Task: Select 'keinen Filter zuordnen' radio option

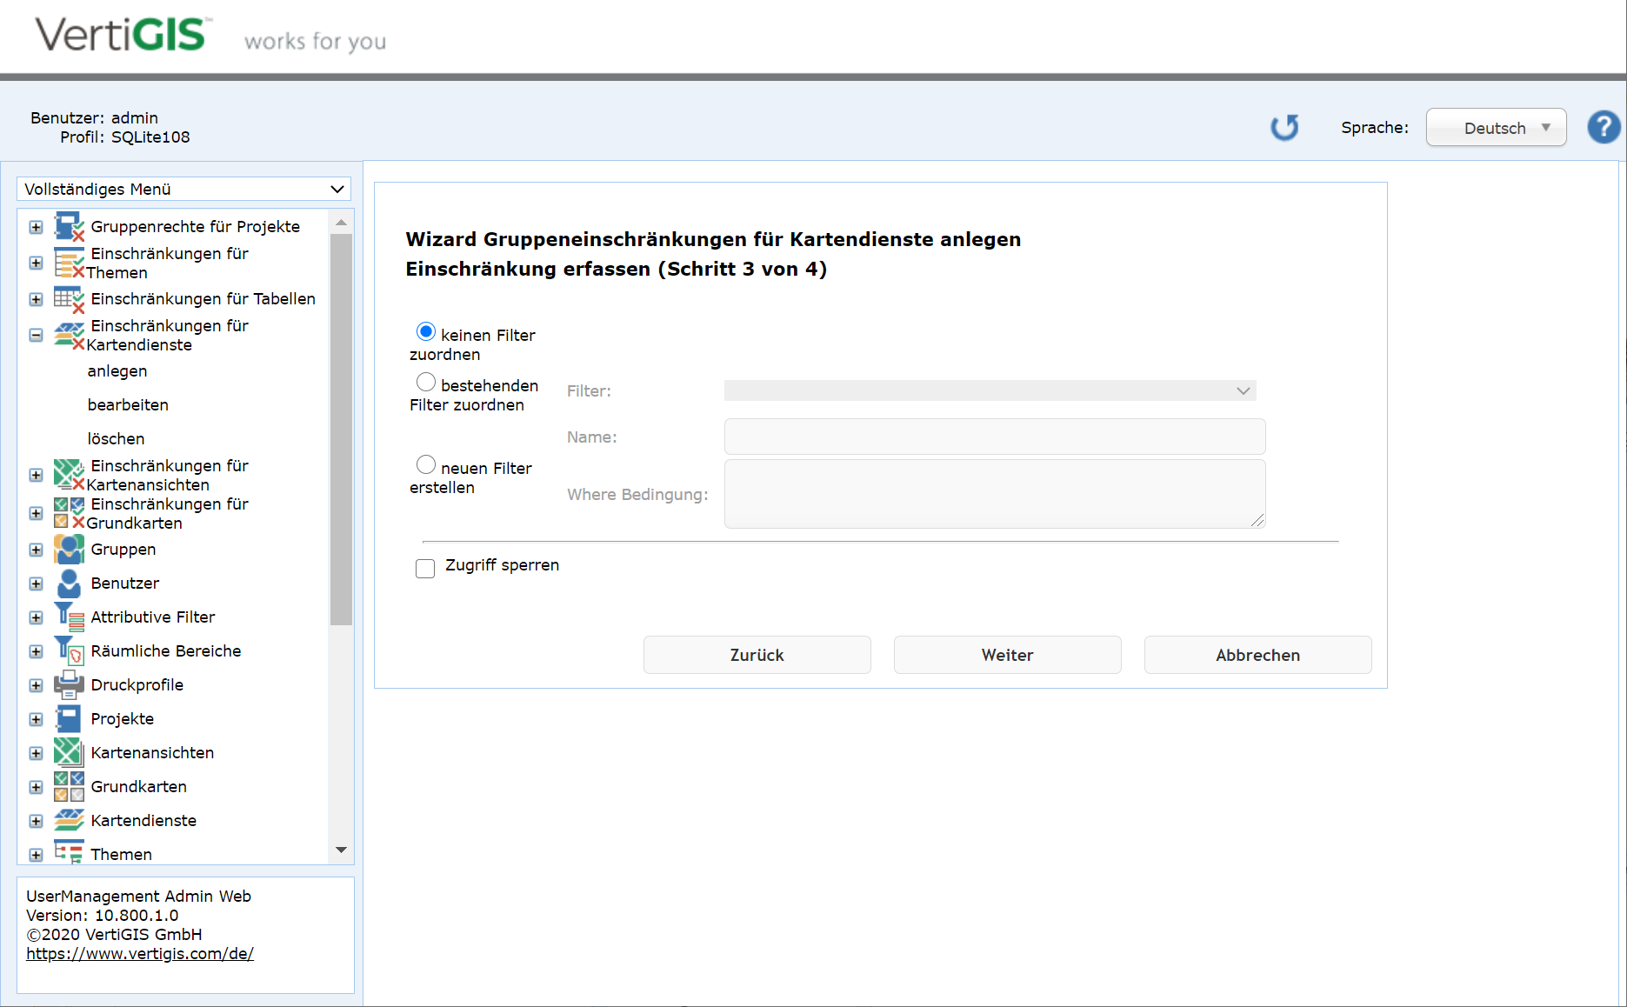Action: coord(426,332)
